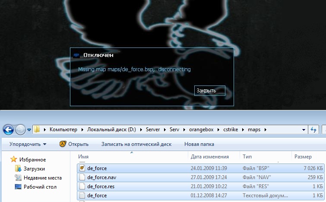Expand the arrow after maps breadcrumb
The image size is (326, 202).
coord(265,129)
